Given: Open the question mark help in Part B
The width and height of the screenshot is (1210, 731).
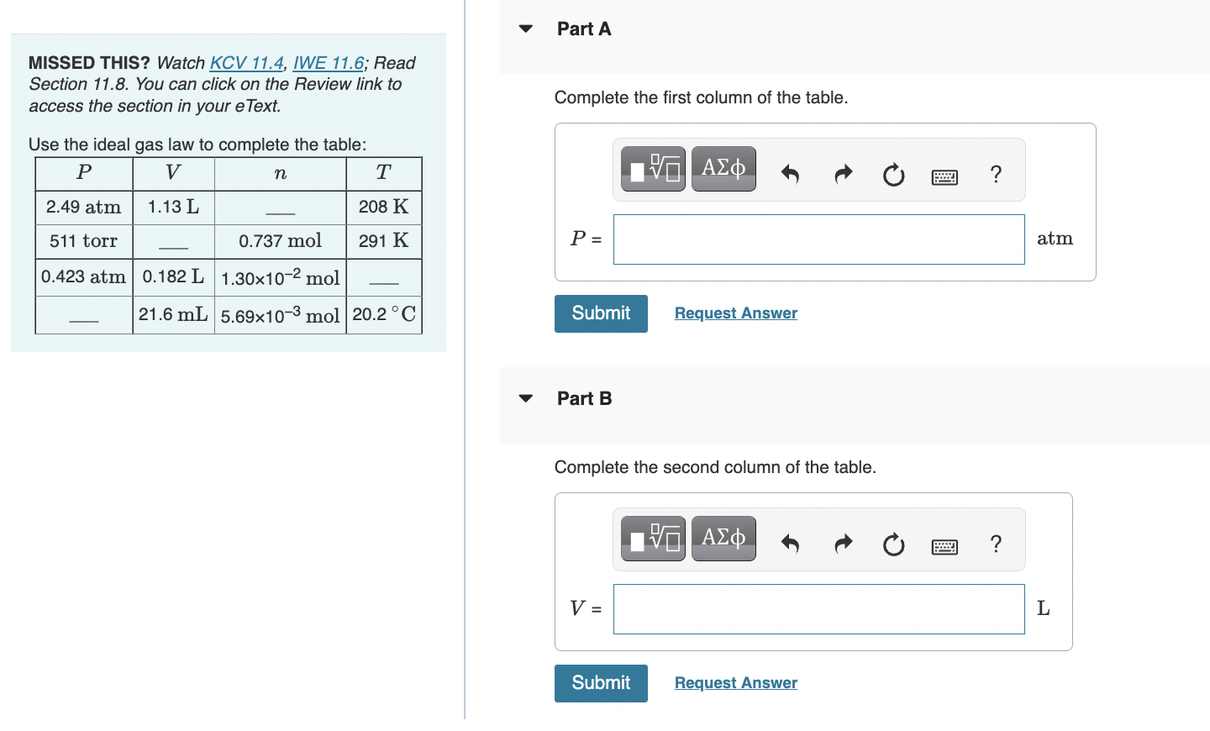Looking at the screenshot, I should (x=997, y=544).
